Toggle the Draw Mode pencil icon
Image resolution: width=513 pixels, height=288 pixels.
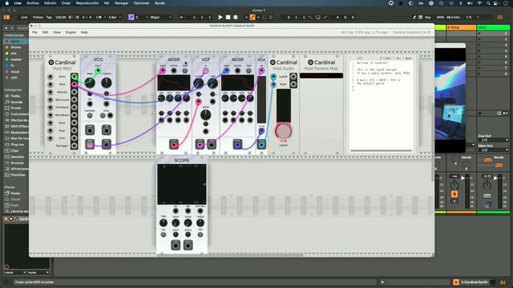[x=414, y=18]
